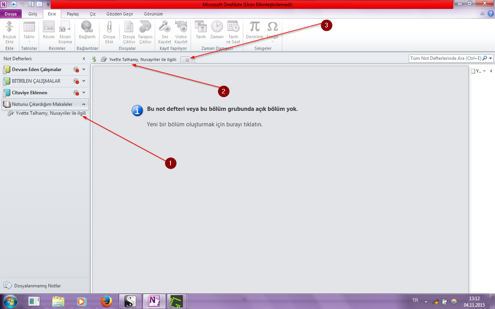Expand BİTİRİLEN ÇALIŞMALAR notebook chevron
The width and height of the screenshot is (495, 309).
84,81
